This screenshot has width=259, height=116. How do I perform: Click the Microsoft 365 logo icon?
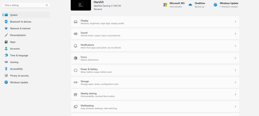click(165, 5)
